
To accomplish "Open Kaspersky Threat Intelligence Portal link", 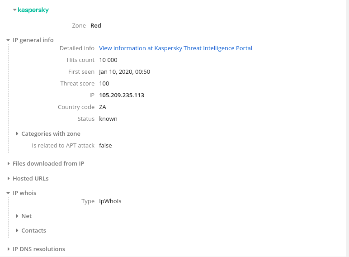I will (x=175, y=48).
